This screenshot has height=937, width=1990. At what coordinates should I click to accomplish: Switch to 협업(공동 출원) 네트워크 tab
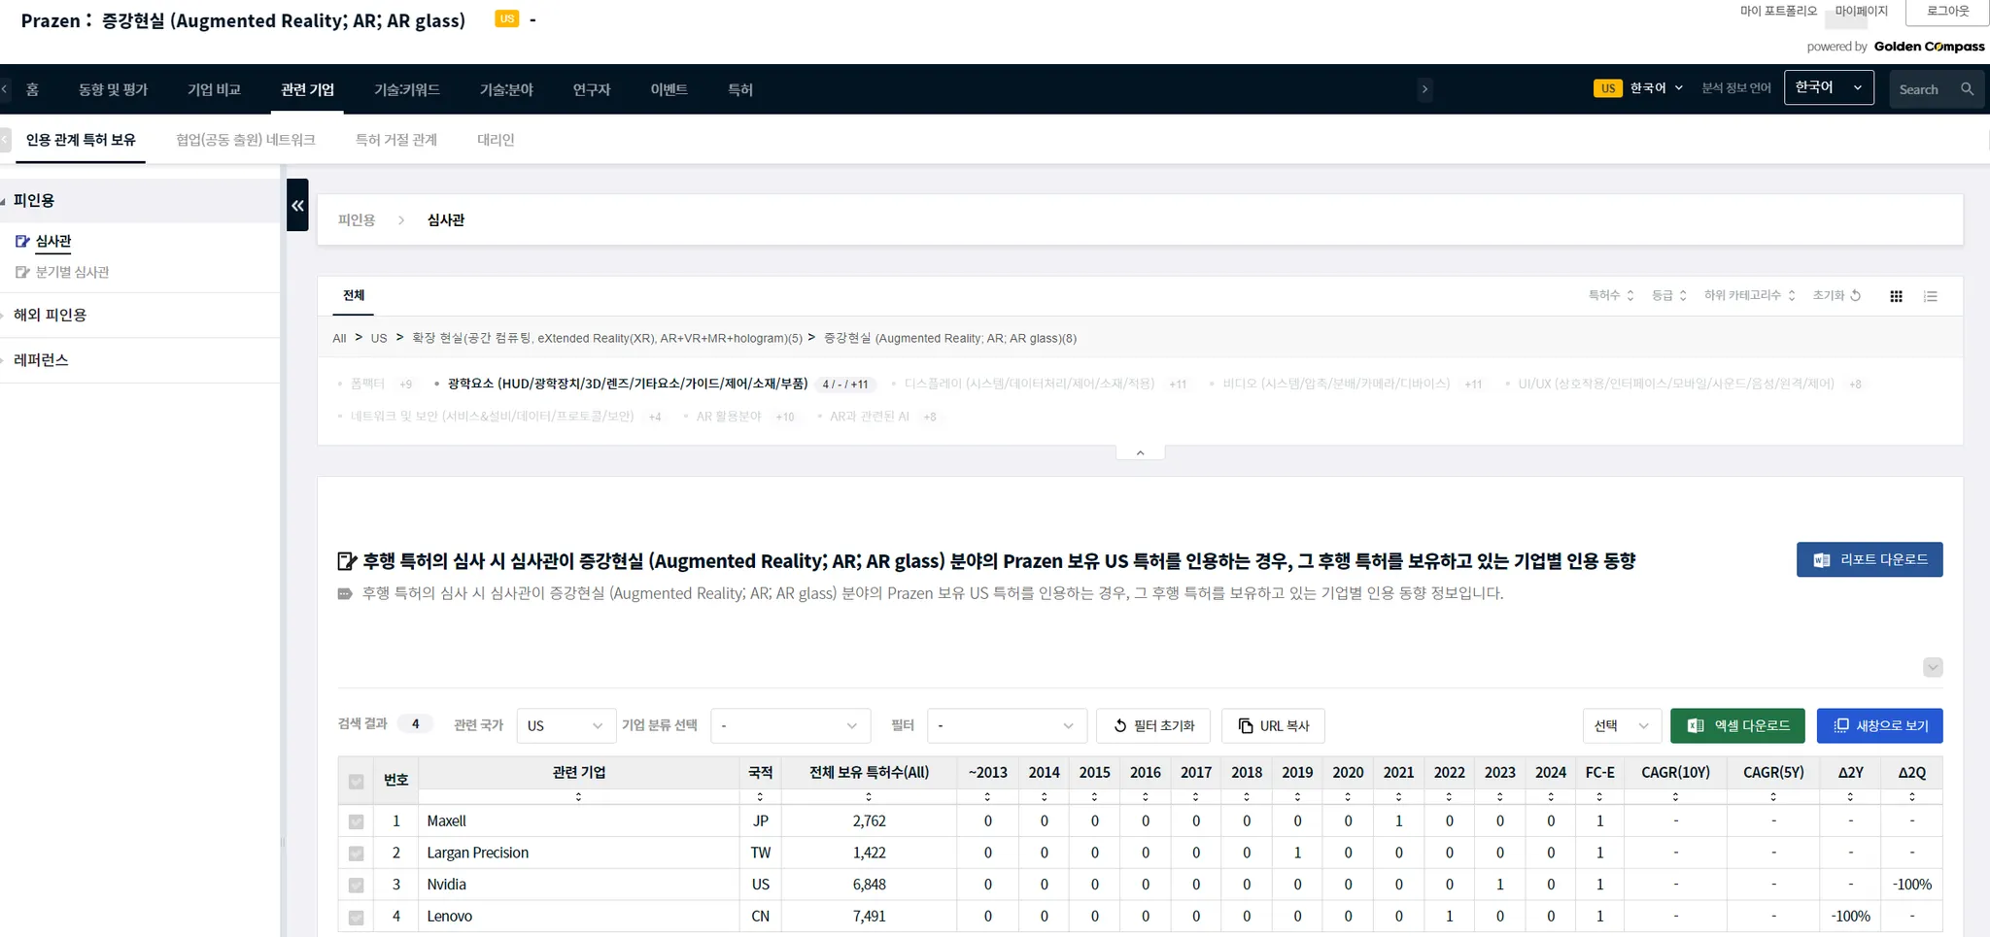pos(246,140)
